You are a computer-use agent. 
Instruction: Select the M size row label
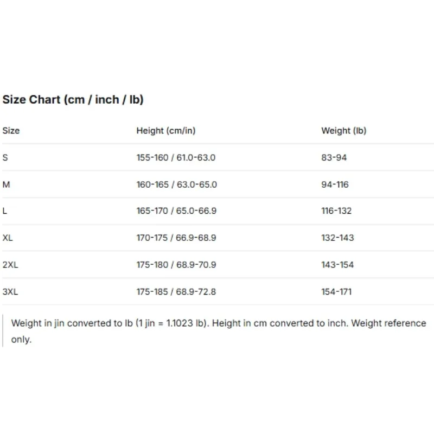point(6,184)
